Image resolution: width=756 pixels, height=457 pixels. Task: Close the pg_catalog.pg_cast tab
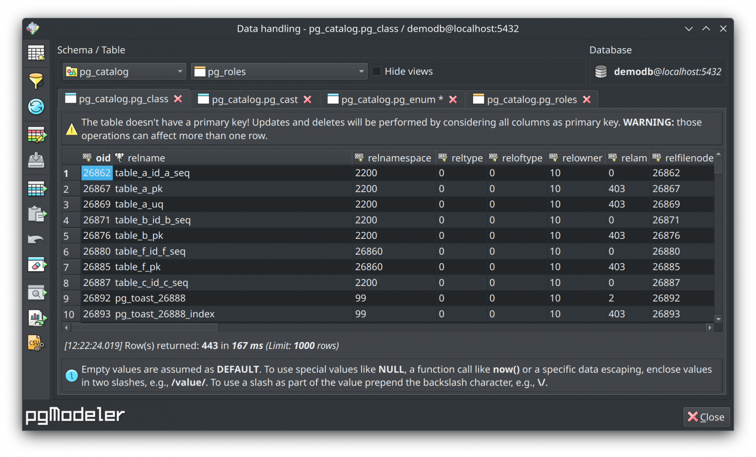308,100
